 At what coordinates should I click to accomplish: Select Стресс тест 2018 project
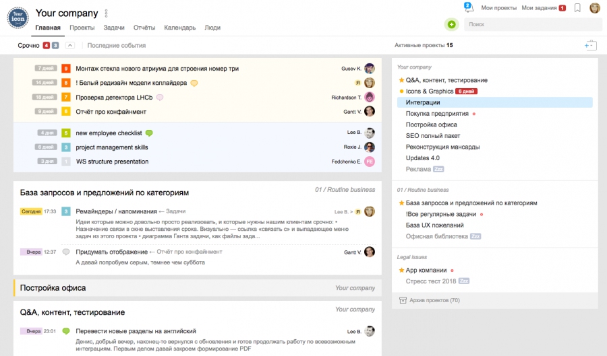[431, 281]
